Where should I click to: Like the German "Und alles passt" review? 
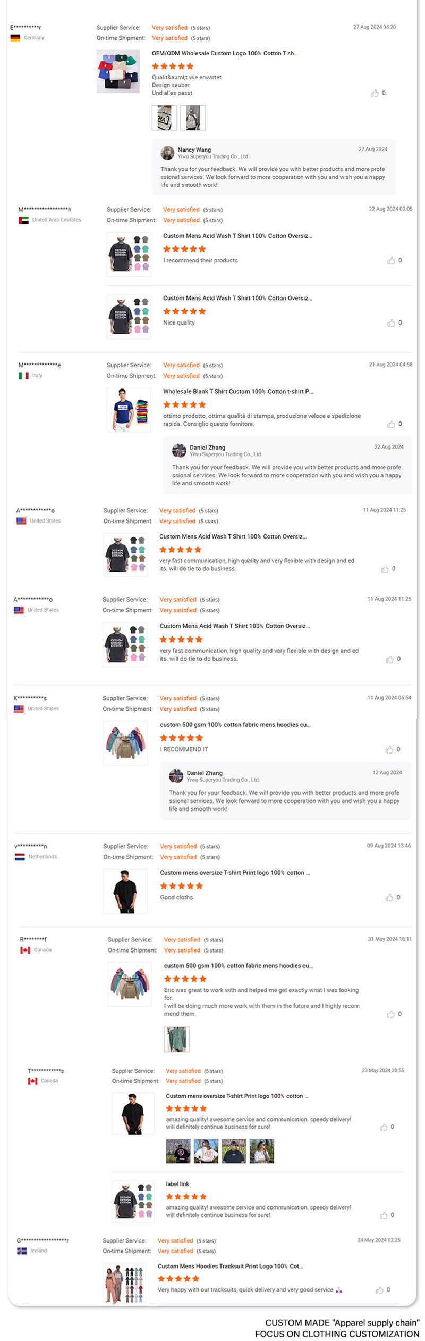(375, 94)
